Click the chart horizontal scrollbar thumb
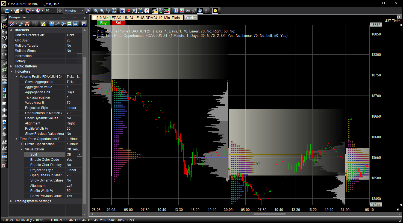The image size is (403, 223). click(269, 214)
